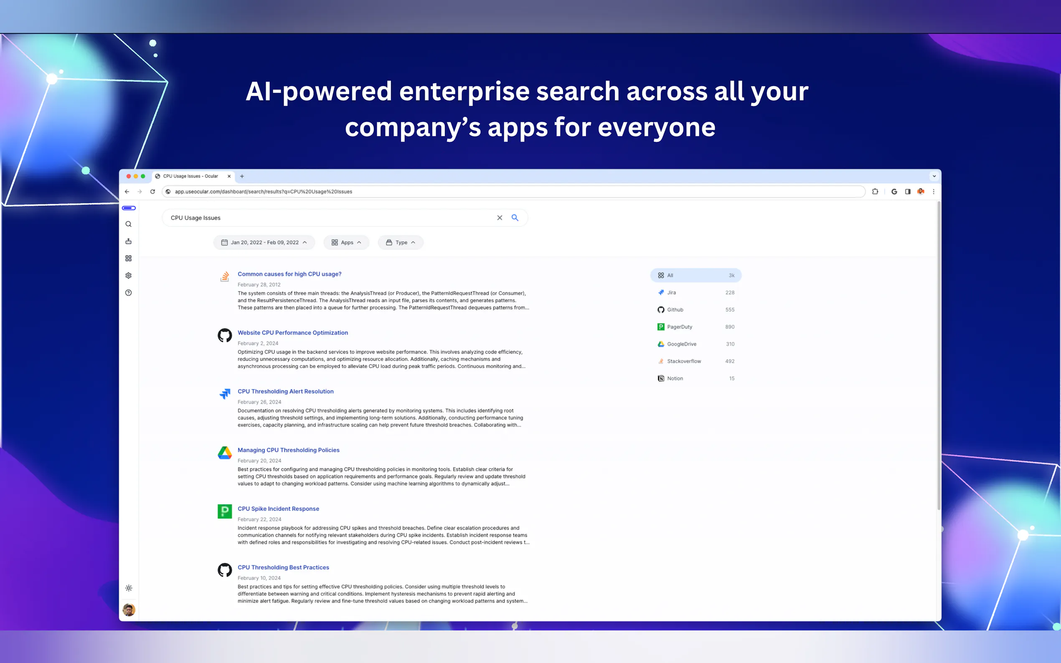The image size is (1061, 663).
Task: Toggle light/dark theme sun icon
Action: tap(129, 588)
